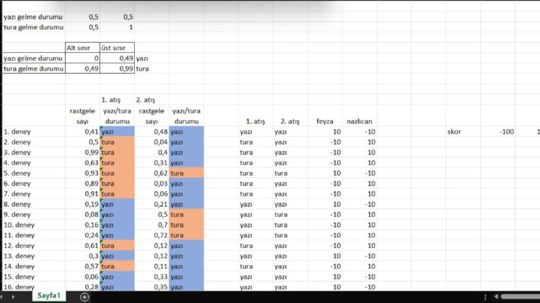Viewport: 540px width, 303px height.
Task: Select the random number 0,19 cell
Action: click(82, 204)
